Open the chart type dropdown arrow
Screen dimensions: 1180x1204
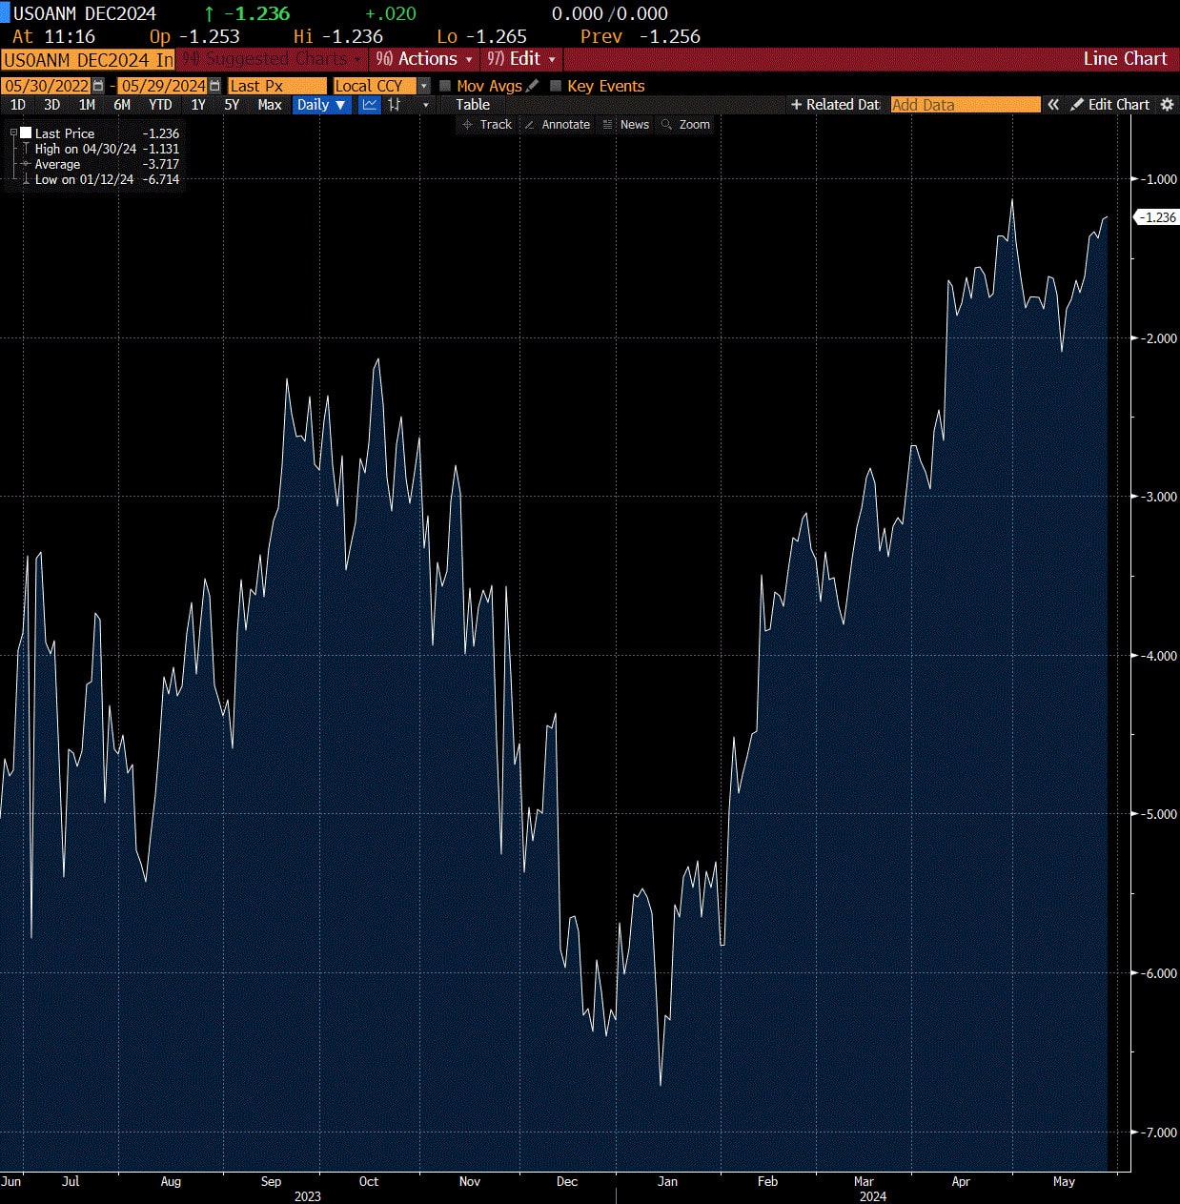tap(425, 105)
